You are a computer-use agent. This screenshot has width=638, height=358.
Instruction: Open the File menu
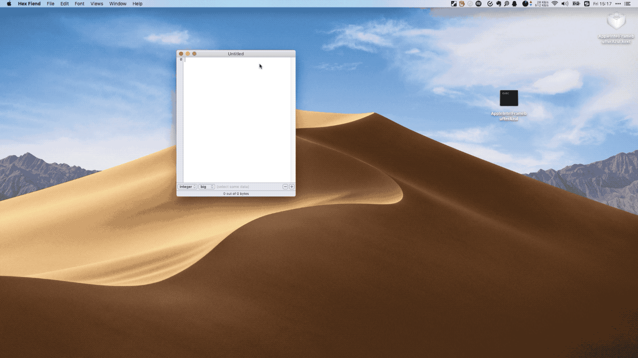click(50, 3)
